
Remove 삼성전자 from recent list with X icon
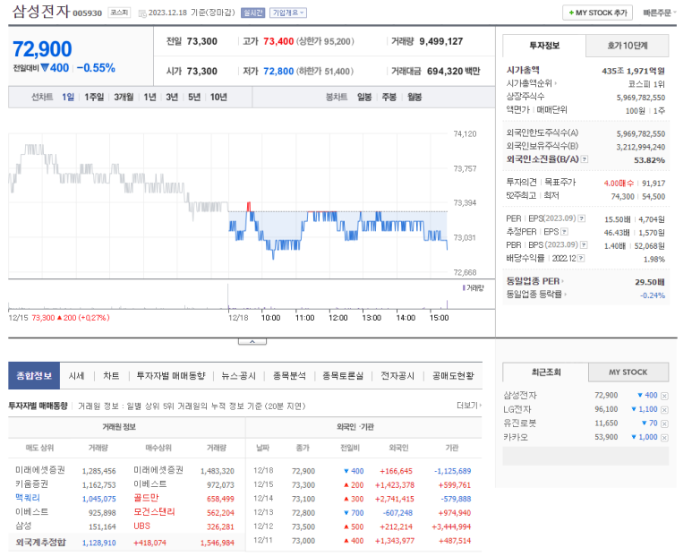(664, 396)
